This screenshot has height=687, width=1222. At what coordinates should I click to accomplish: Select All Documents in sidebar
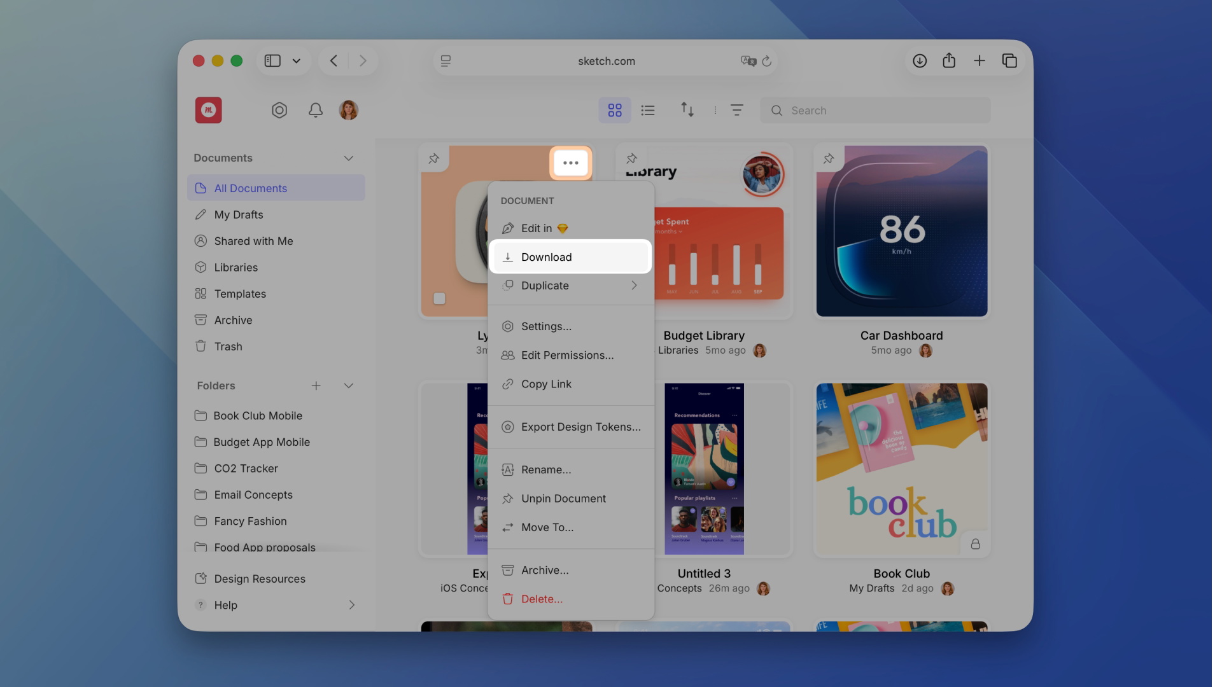point(276,188)
